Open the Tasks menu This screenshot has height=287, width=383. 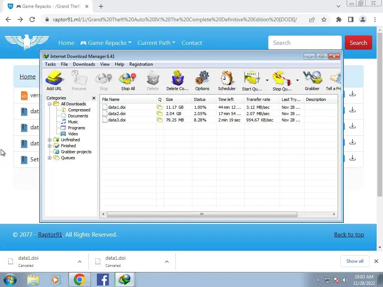click(50, 64)
